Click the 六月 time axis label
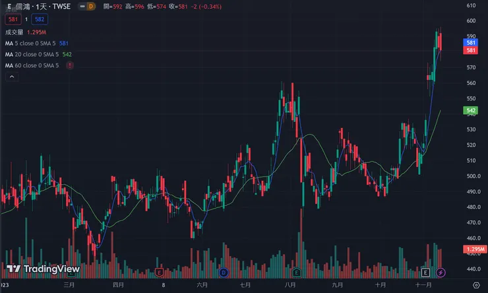Image resolution: width=488 pixels, height=293 pixels. 202,285
